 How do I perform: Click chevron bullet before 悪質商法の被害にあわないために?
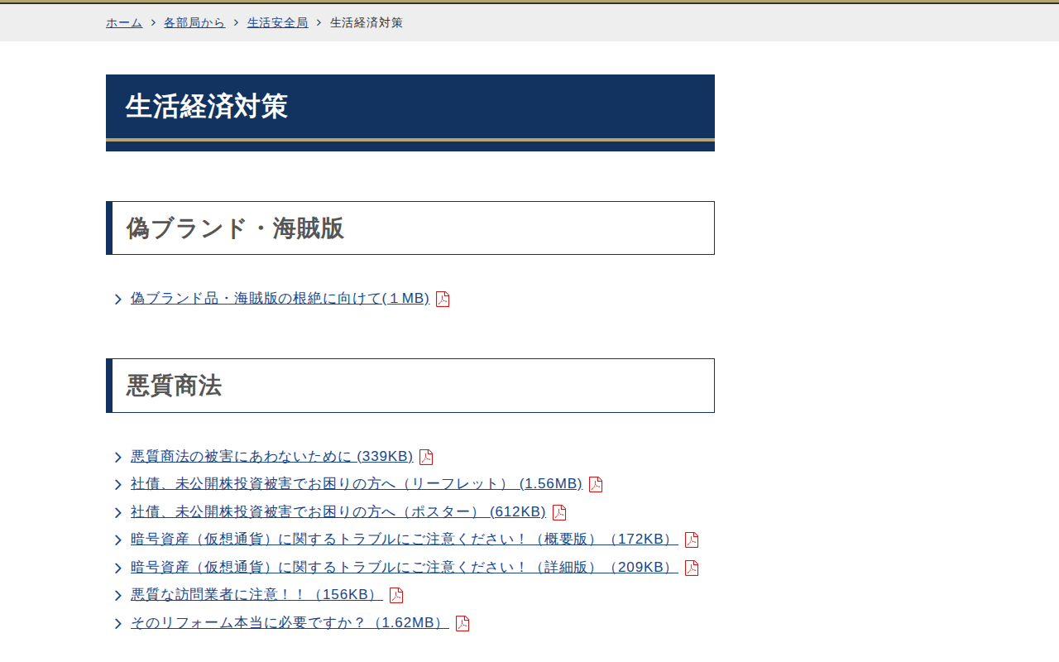[118, 458]
